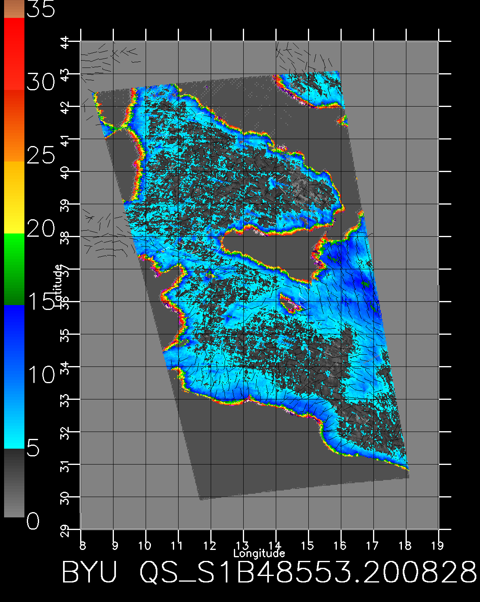Click latitude tick label '33'
This screenshot has height=602, width=480.
tap(65, 401)
